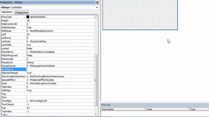This screenshot has height=117, width=209.
Task: Click the Type column header in Watches
Action: click(199, 109)
